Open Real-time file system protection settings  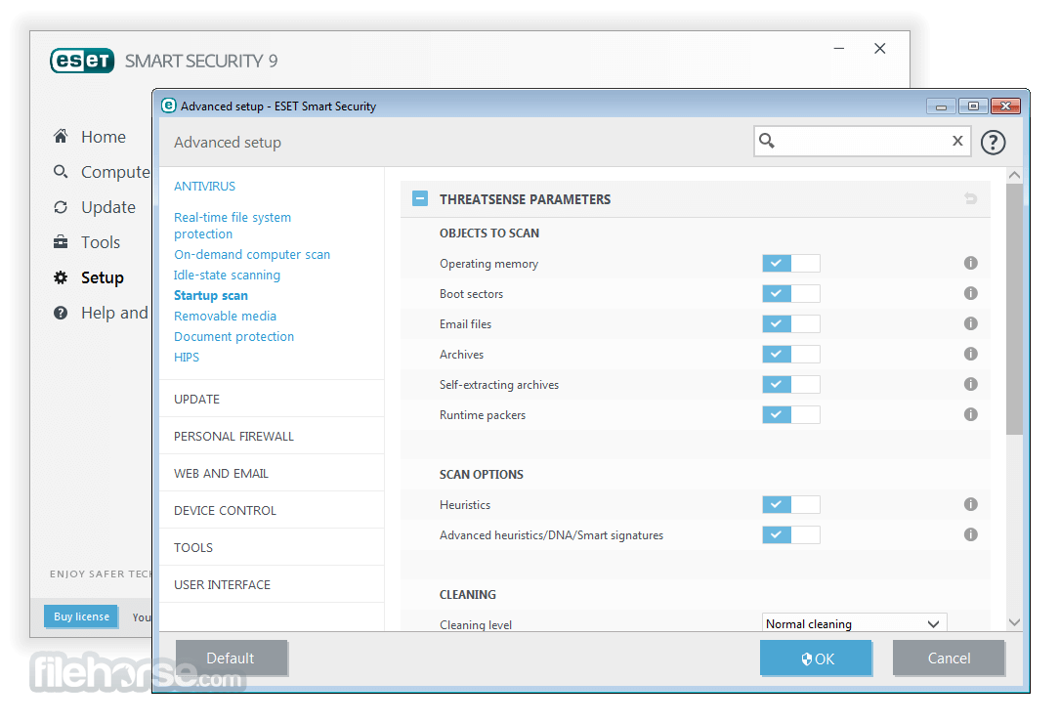coord(233,226)
